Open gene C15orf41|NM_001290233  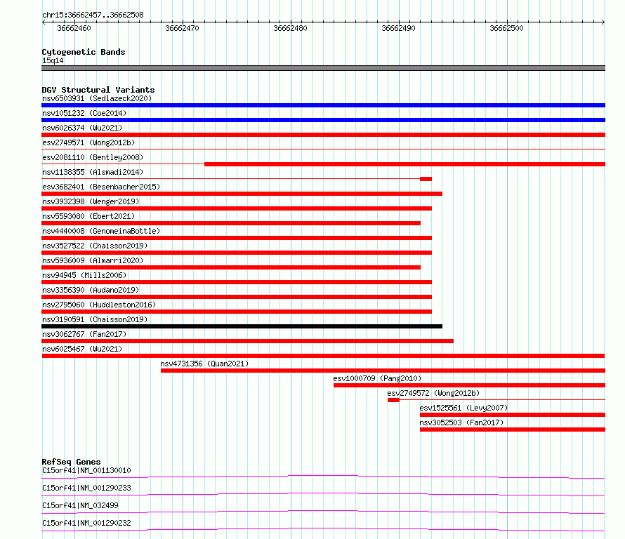86,488
